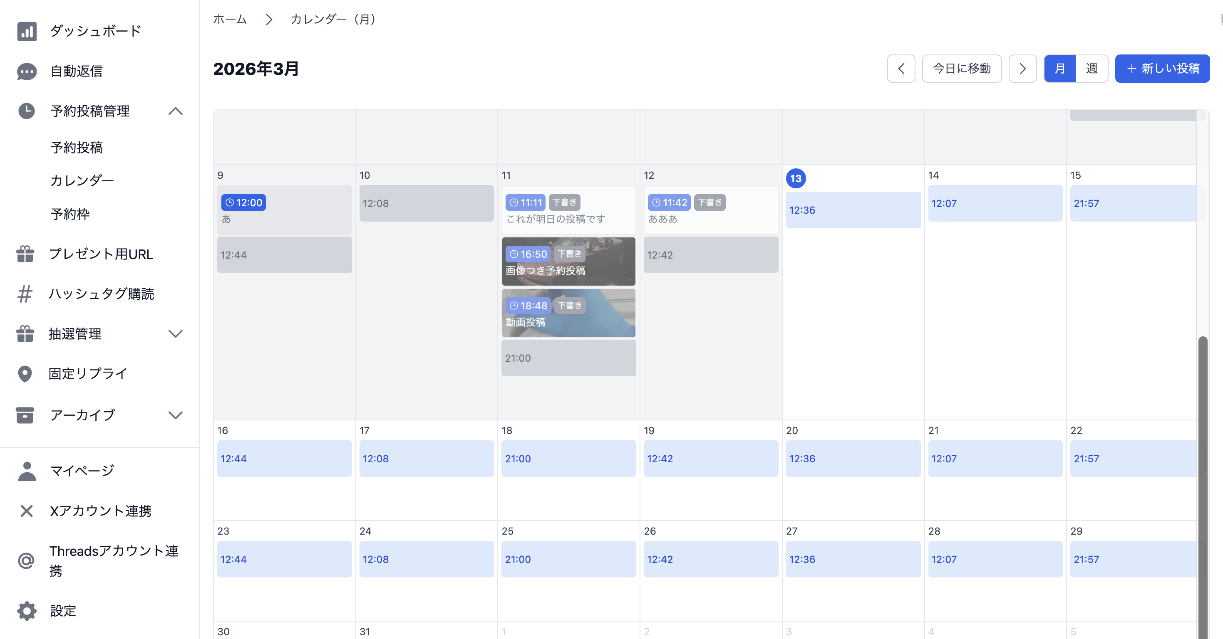Click the pin icon for 固定リプライ

point(25,374)
